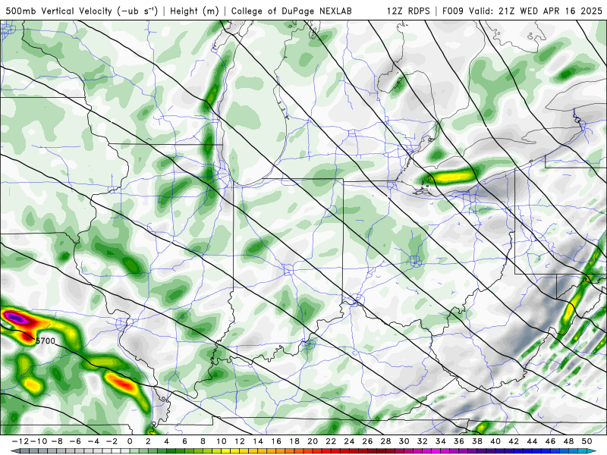The height and width of the screenshot is (455, 607).
Task: Click the yellow velocity band near Lake Erie
Action: (453, 177)
